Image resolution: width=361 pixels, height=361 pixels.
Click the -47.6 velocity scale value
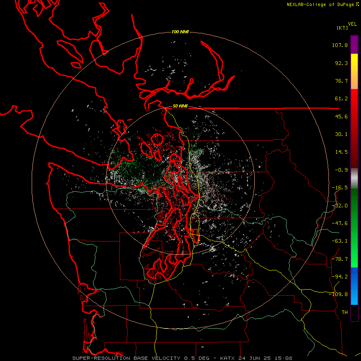tap(340, 223)
